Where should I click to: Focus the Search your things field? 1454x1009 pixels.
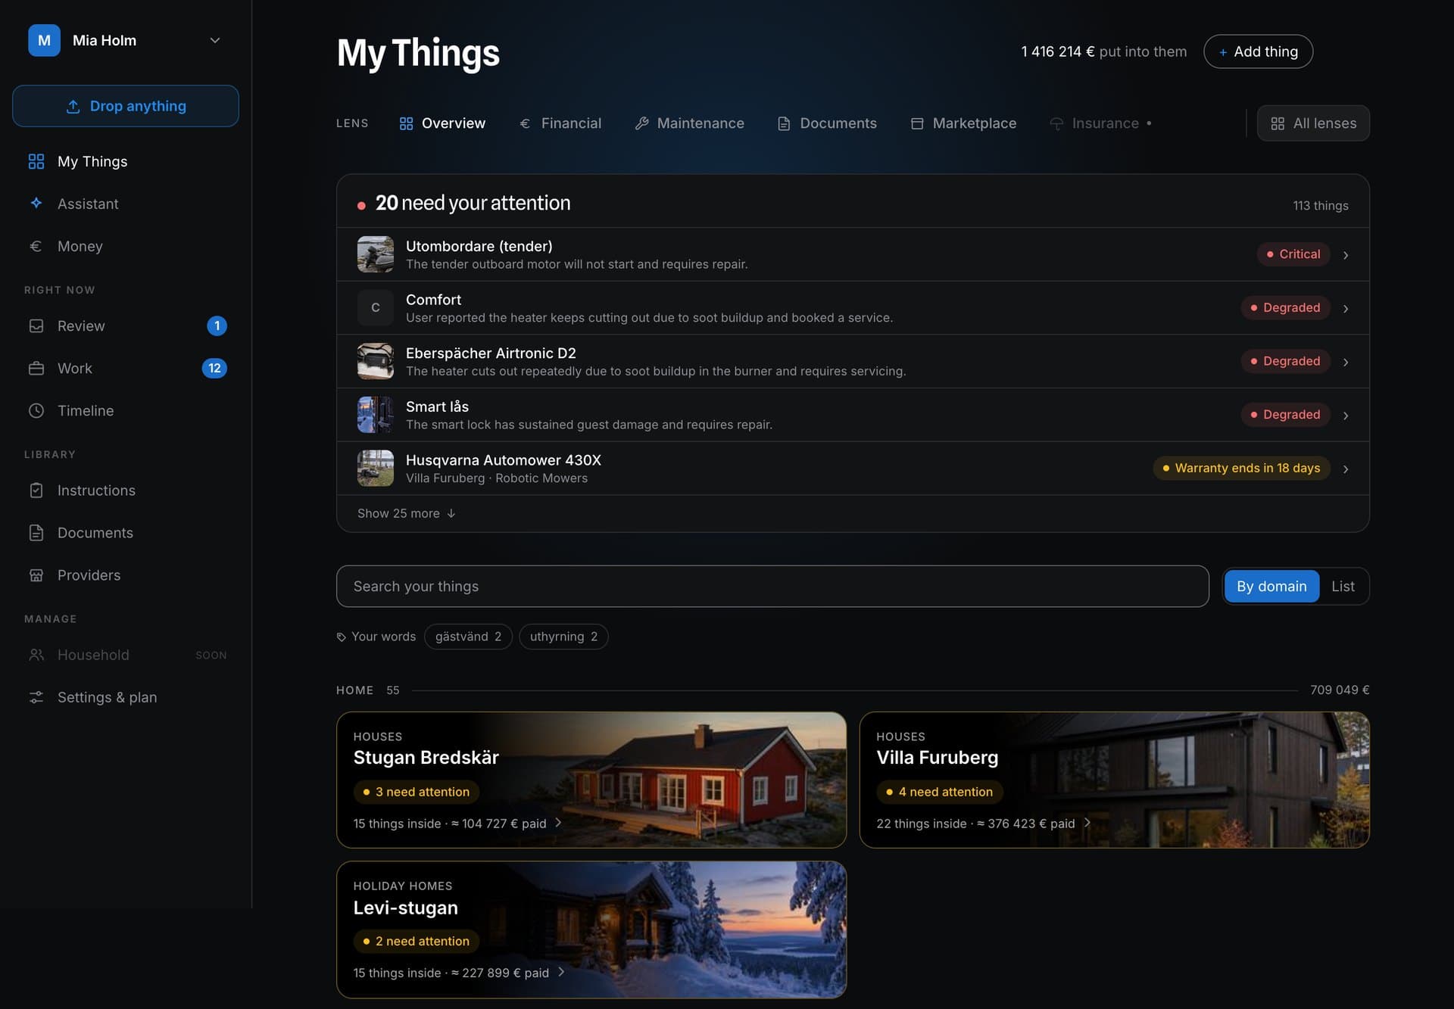click(x=772, y=586)
